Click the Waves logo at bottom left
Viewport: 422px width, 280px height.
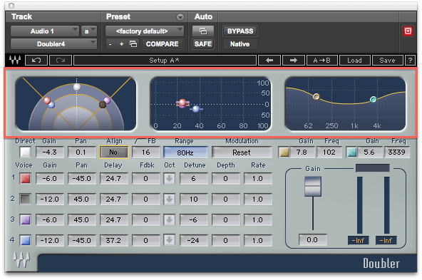coord(21,260)
